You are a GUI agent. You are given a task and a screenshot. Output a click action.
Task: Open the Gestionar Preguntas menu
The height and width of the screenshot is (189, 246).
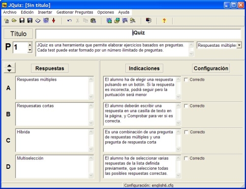pos(75,12)
